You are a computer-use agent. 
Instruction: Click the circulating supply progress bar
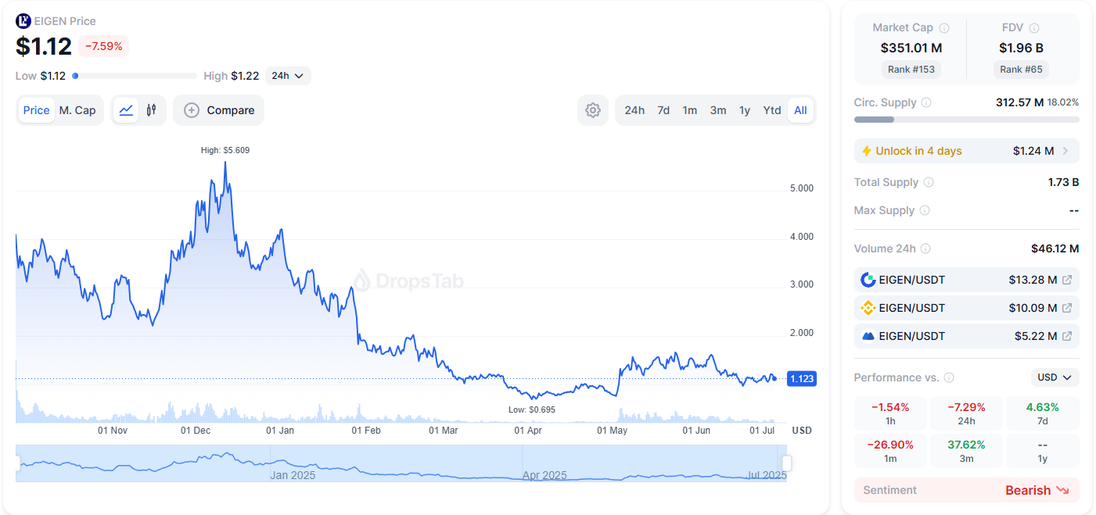pos(967,120)
